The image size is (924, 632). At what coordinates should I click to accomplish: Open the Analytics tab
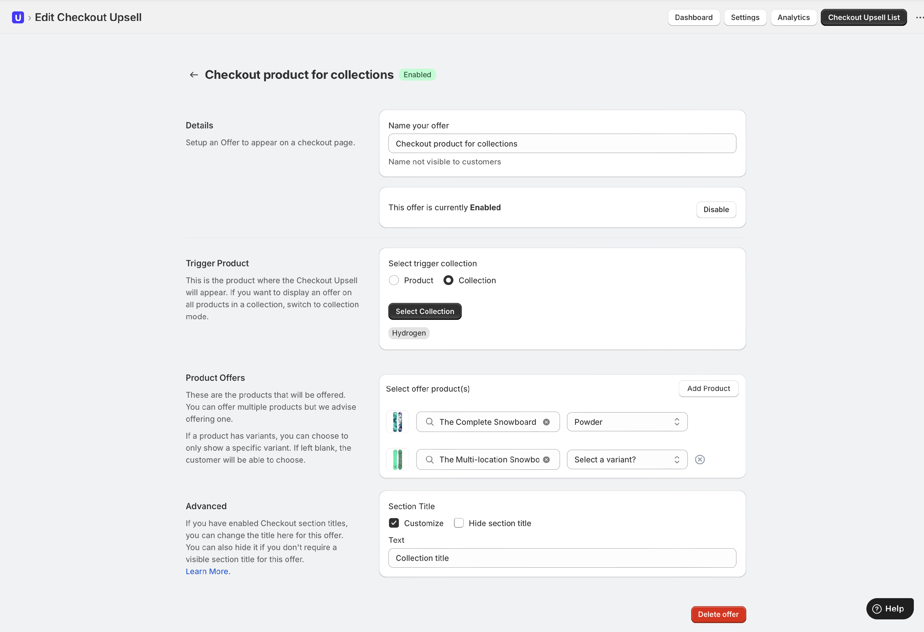(793, 18)
